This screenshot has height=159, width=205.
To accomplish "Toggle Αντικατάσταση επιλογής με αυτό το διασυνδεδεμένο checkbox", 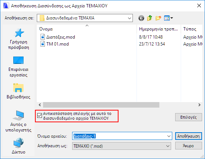I will click(x=39, y=115).
